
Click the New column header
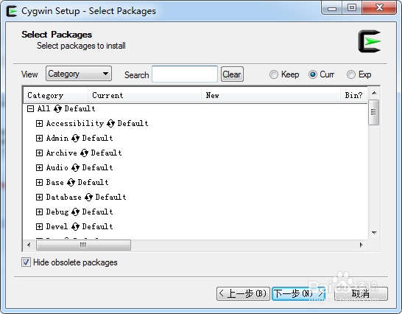[x=271, y=95]
